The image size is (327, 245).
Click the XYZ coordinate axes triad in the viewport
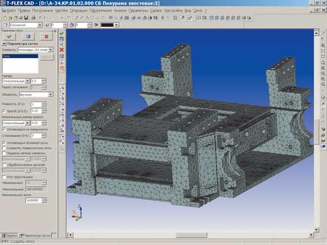pyautogui.click(x=77, y=213)
